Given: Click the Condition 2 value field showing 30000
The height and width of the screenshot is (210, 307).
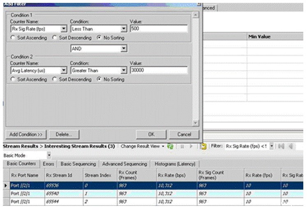Looking at the screenshot, I should pos(158,70).
